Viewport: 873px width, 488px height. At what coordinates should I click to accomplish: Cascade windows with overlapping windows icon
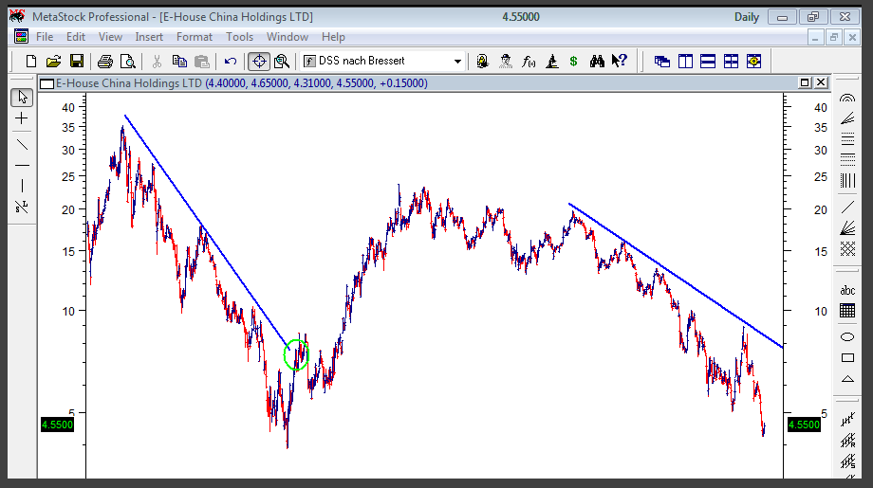662,62
